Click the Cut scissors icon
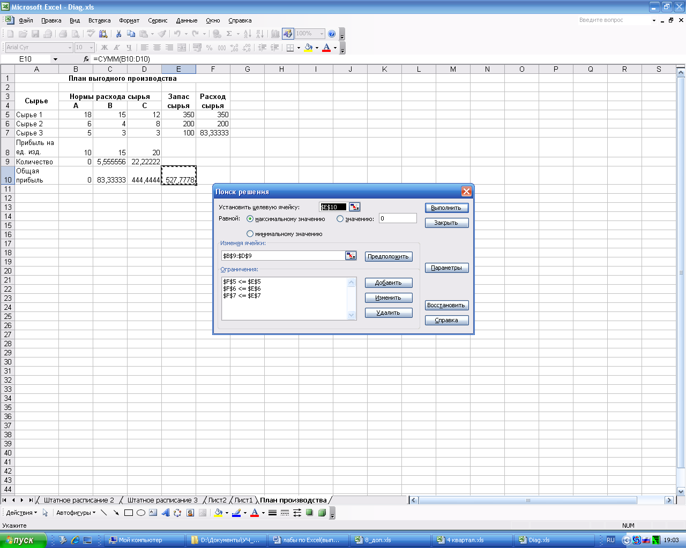 [118, 34]
